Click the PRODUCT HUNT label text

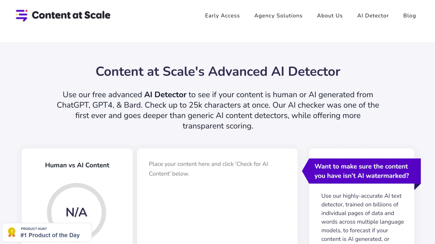(x=34, y=229)
